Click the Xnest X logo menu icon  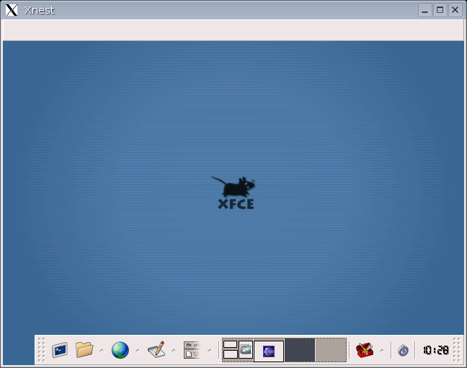12,10
